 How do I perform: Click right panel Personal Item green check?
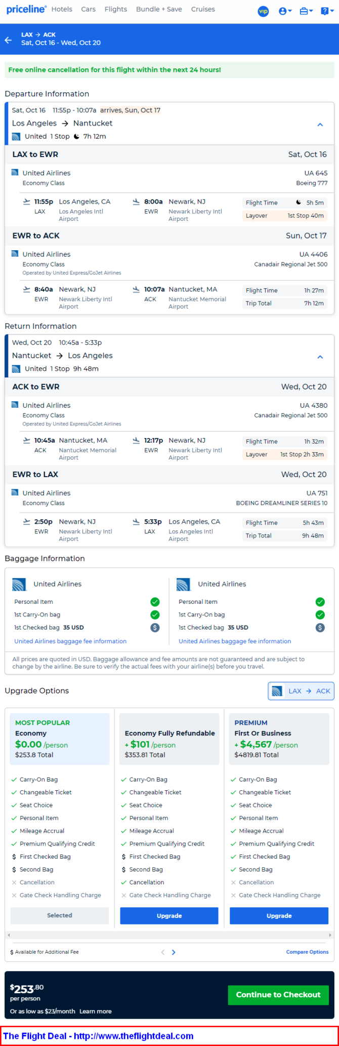[320, 602]
